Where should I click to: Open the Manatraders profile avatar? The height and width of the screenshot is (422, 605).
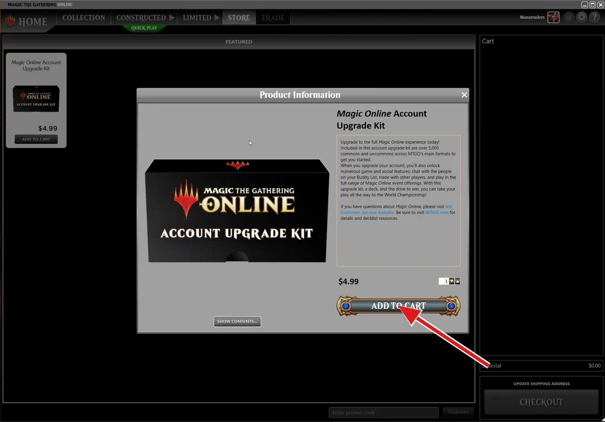[x=553, y=17]
